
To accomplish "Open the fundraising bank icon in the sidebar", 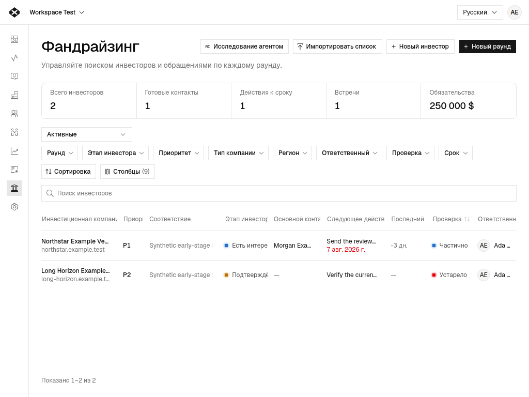I will (14, 188).
